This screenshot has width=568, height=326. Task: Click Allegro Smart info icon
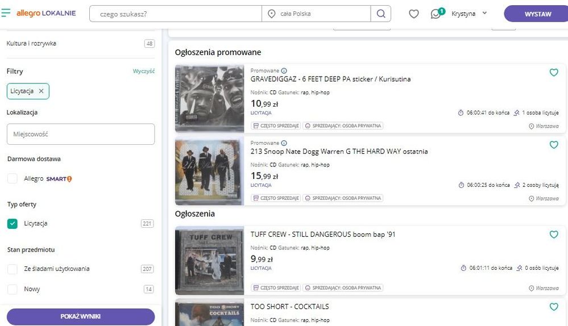[69, 179]
